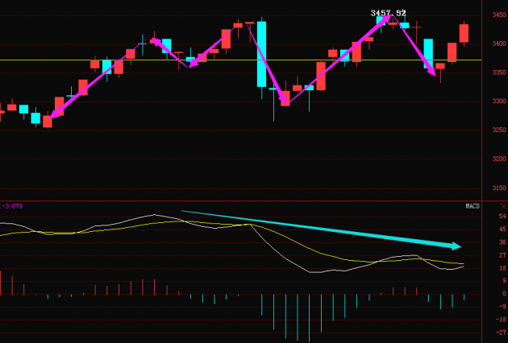The width and height of the screenshot is (508, 343).
Task: Click the -3.879 MACD value readout
Action: (x=10, y=207)
